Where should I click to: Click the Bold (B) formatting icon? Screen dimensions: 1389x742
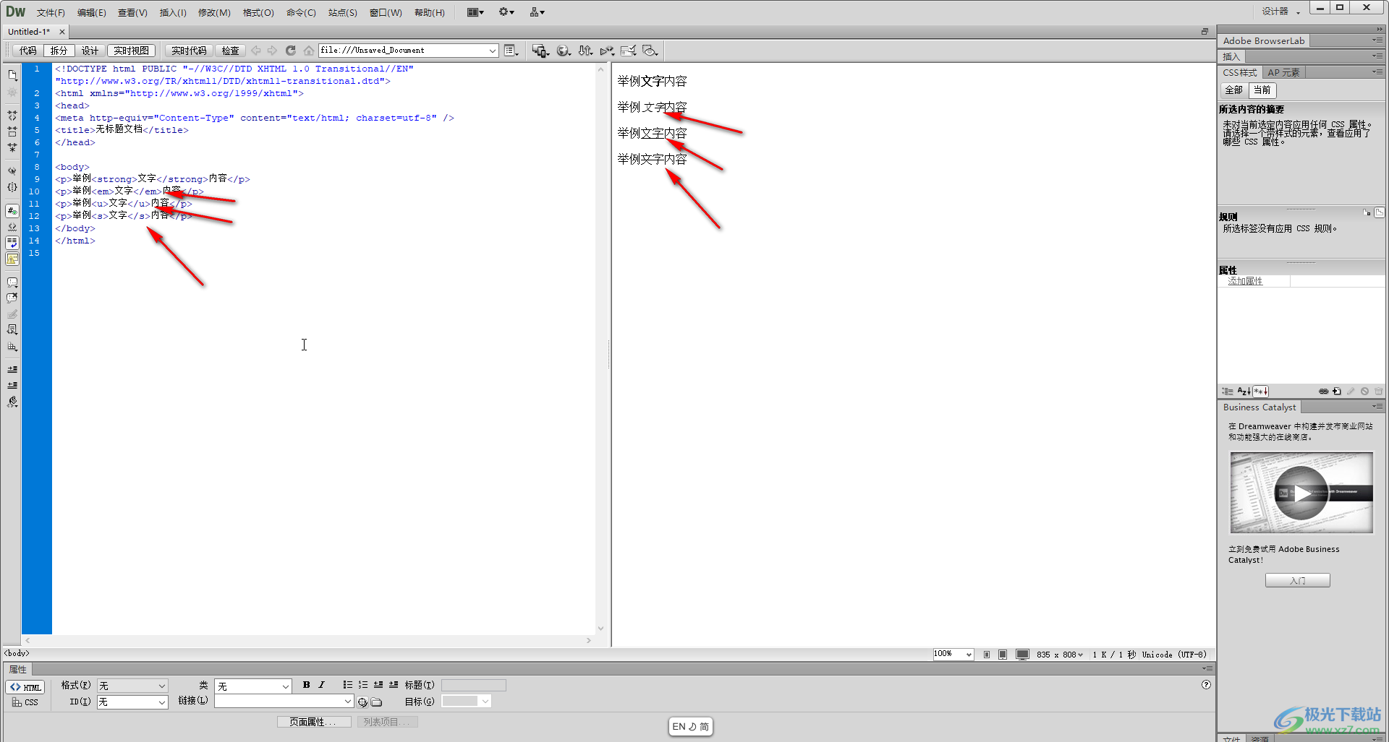(306, 685)
